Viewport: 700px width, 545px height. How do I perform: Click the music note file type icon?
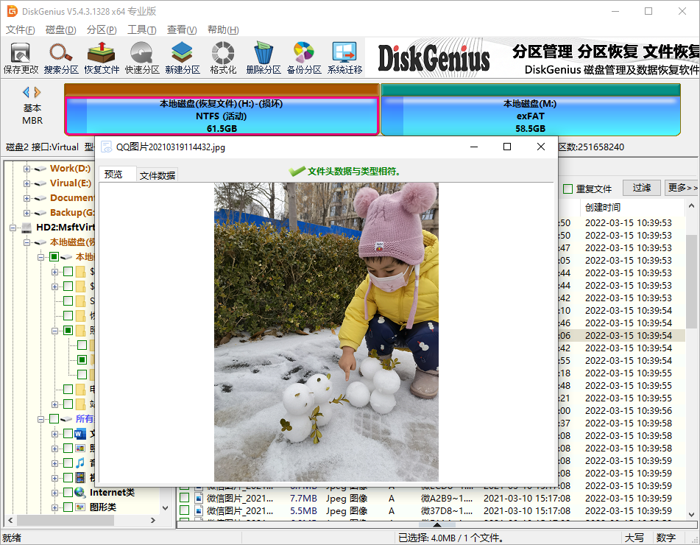80,463
